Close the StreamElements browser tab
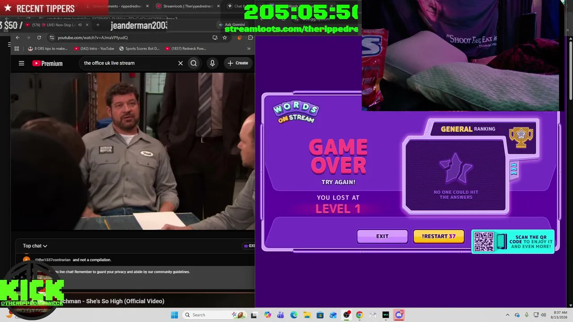 [x=147, y=6]
